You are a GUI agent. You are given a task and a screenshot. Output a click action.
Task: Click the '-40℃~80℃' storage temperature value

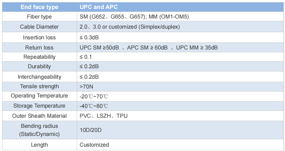(x=94, y=106)
